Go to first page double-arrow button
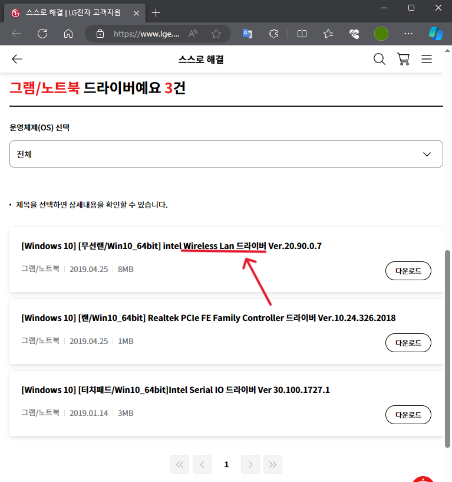The width and height of the screenshot is (452, 482). 180,464
